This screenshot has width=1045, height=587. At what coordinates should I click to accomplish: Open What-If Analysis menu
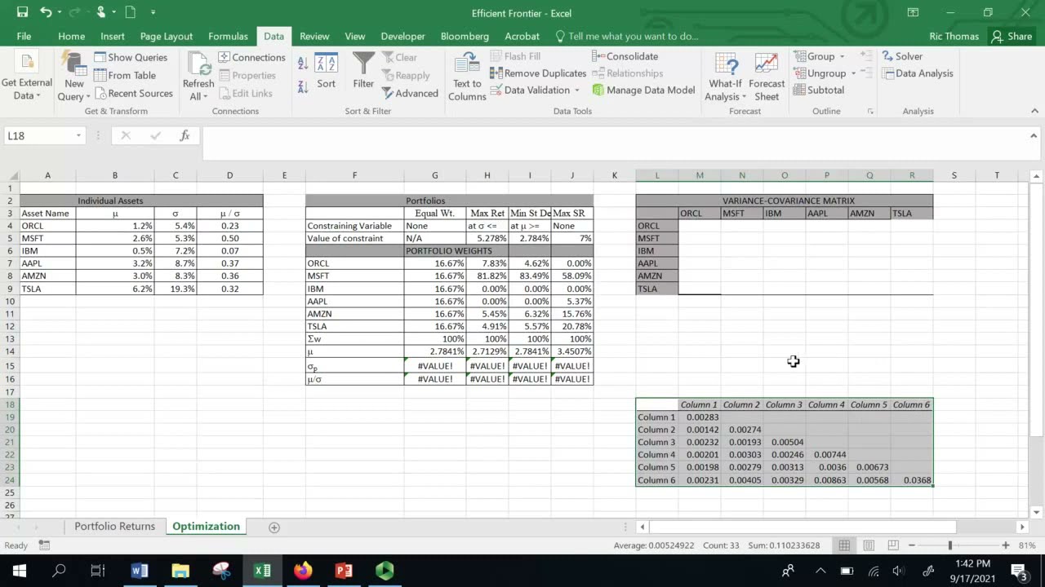725,78
